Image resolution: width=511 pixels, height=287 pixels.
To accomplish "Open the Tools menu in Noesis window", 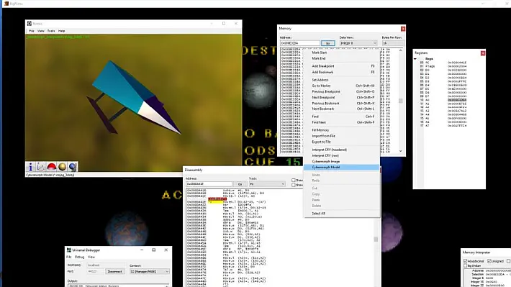I will click(x=51, y=31).
